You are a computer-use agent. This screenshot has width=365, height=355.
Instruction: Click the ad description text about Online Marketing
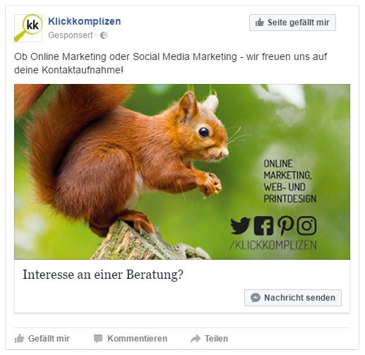point(170,64)
